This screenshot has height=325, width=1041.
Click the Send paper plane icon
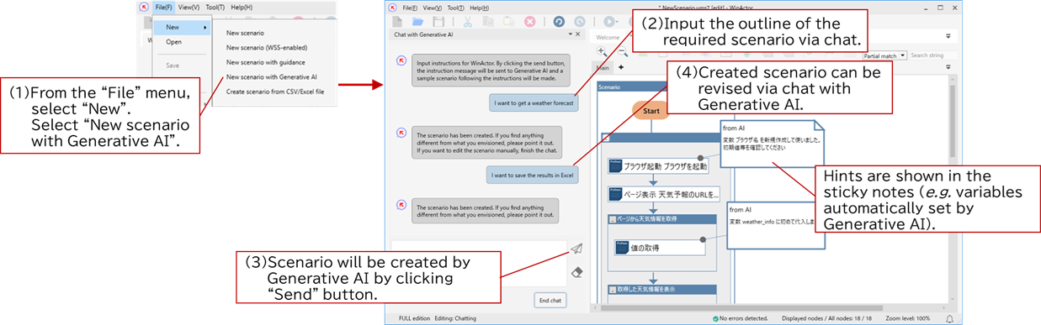576,249
